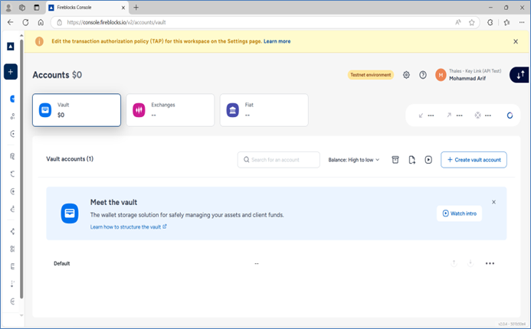Click Create vault account button
The image size is (531, 329).
(x=474, y=160)
